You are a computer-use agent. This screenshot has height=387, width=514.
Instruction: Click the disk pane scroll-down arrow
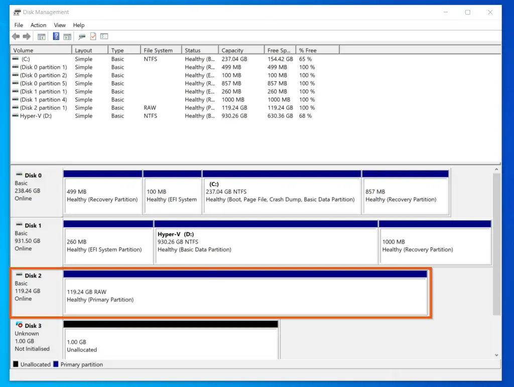tap(496, 355)
